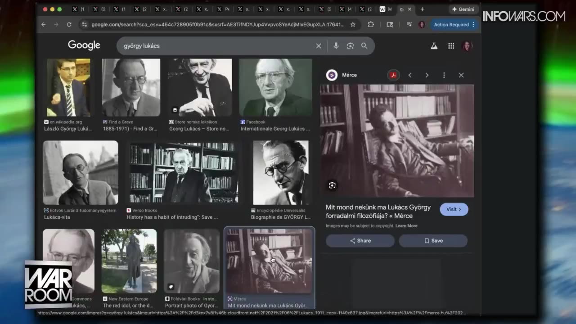This screenshot has height=324, width=576.
Task: Click "László György Luká..." caption
Action: (x=68, y=129)
